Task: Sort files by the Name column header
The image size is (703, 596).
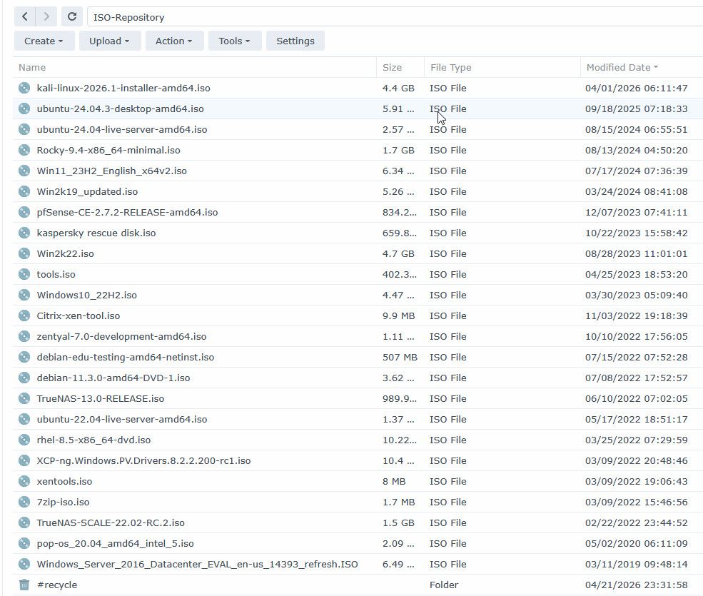Action: tap(32, 67)
